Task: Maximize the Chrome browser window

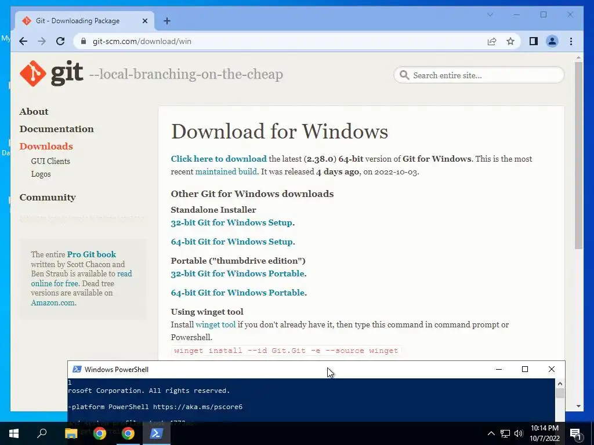Action: point(544,14)
